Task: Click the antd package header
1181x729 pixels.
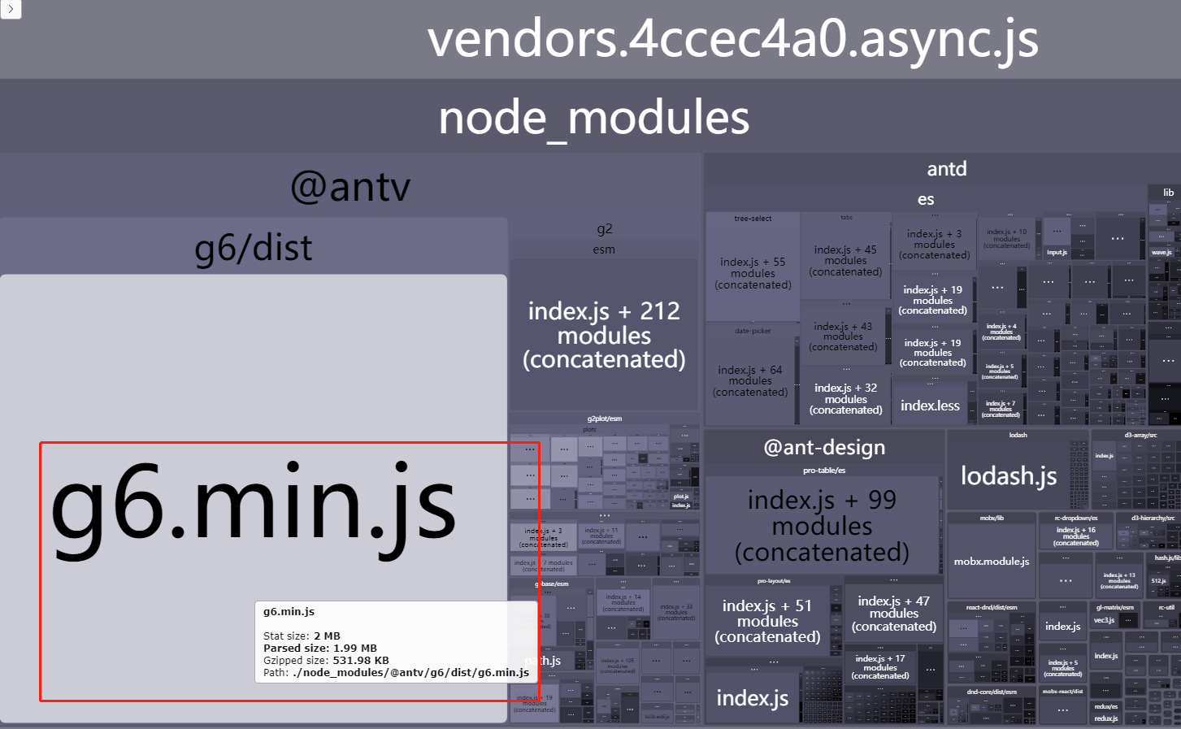Action: pos(947,168)
